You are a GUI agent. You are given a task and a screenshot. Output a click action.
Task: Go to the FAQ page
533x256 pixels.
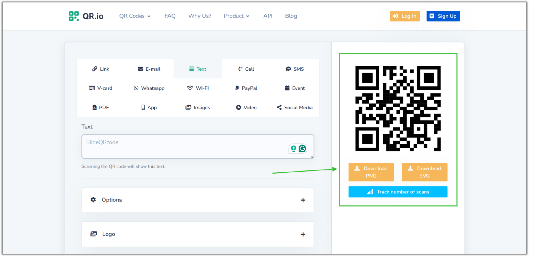click(170, 16)
